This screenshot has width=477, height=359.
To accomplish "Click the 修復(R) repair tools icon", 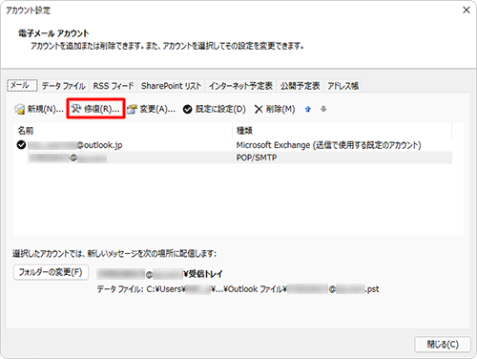I will click(76, 109).
